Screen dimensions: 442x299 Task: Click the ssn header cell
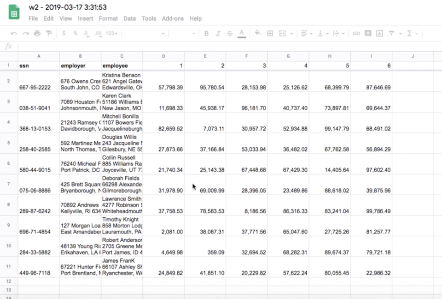tap(39, 66)
